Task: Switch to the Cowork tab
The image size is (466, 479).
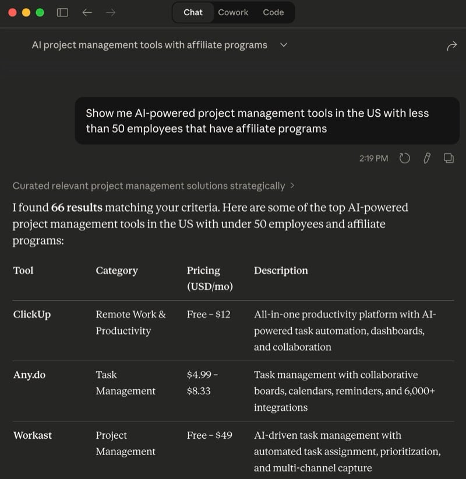Action: coord(233,12)
